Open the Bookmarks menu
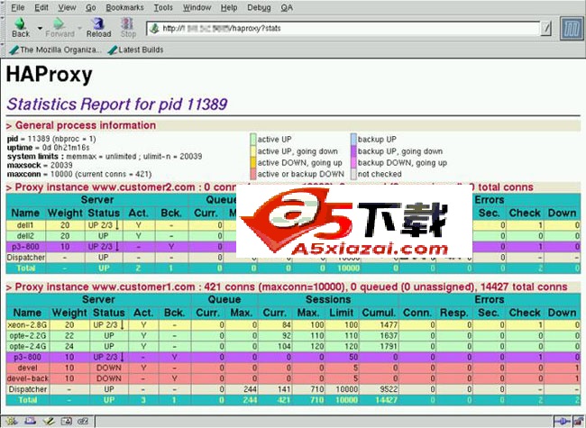 coord(124,7)
